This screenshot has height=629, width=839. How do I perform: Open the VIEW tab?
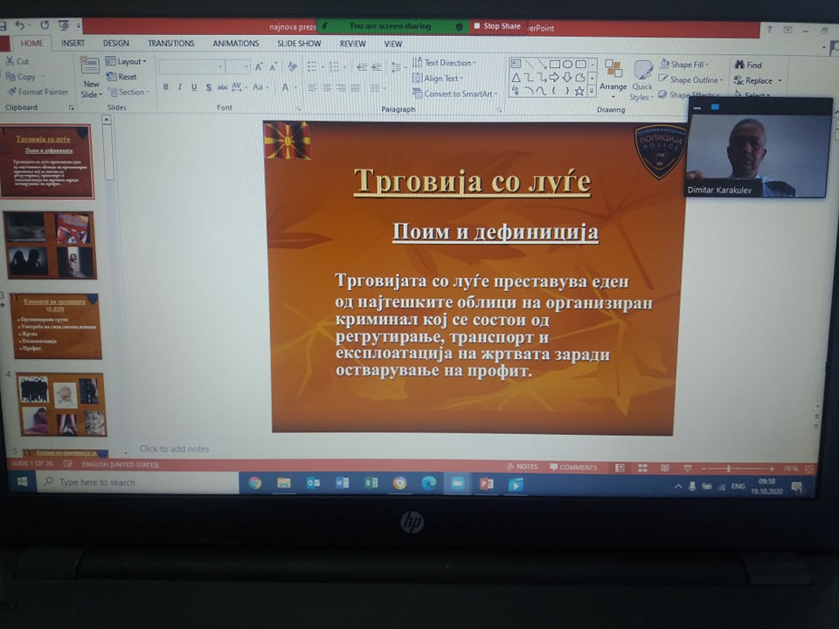(x=392, y=44)
